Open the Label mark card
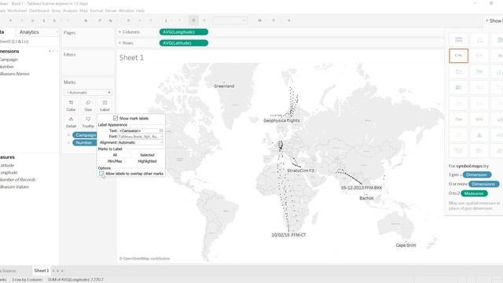The height and width of the screenshot is (283, 503). click(105, 105)
